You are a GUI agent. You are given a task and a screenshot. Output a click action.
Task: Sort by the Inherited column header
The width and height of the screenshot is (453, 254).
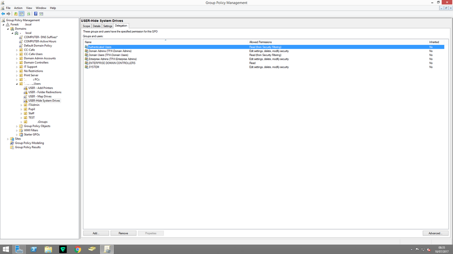436,42
